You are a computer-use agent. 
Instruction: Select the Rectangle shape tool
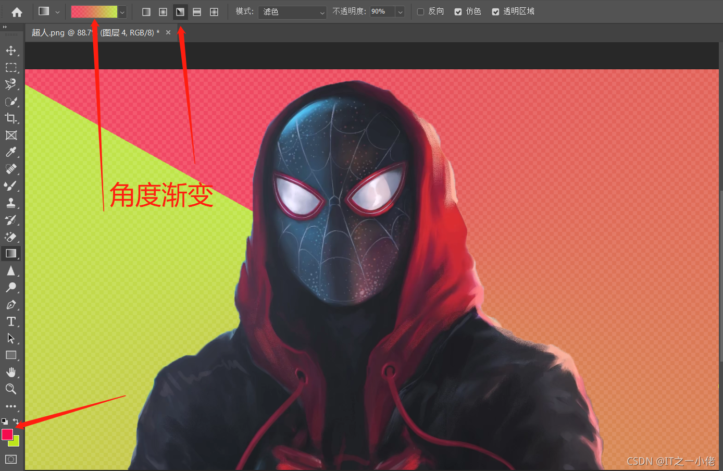pyautogui.click(x=11, y=355)
